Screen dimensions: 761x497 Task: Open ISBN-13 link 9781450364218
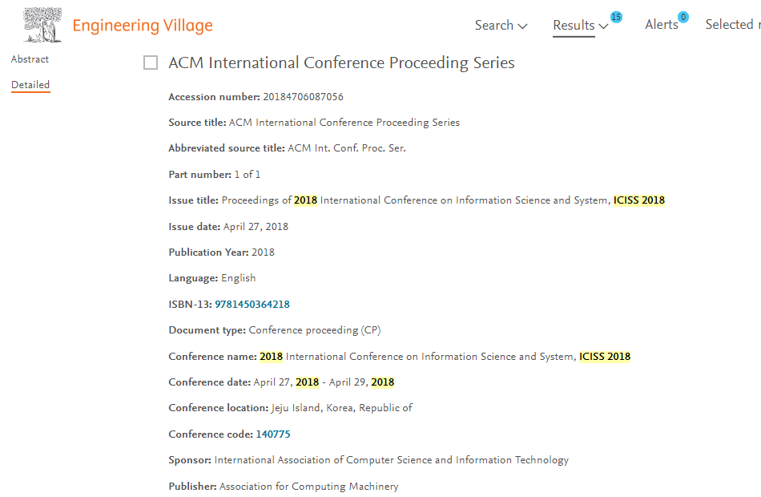(x=252, y=304)
